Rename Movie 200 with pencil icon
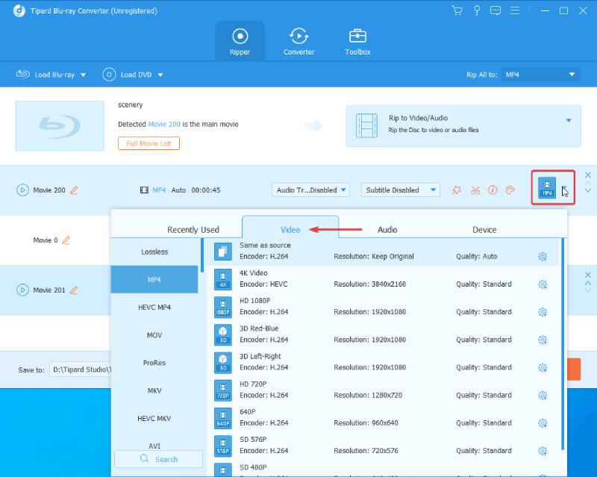 74,190
